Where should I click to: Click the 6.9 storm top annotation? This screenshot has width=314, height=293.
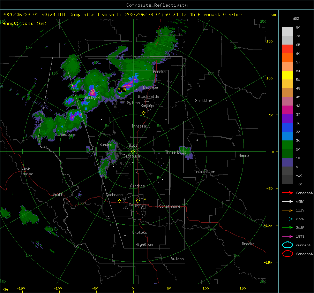pos(122,90)
